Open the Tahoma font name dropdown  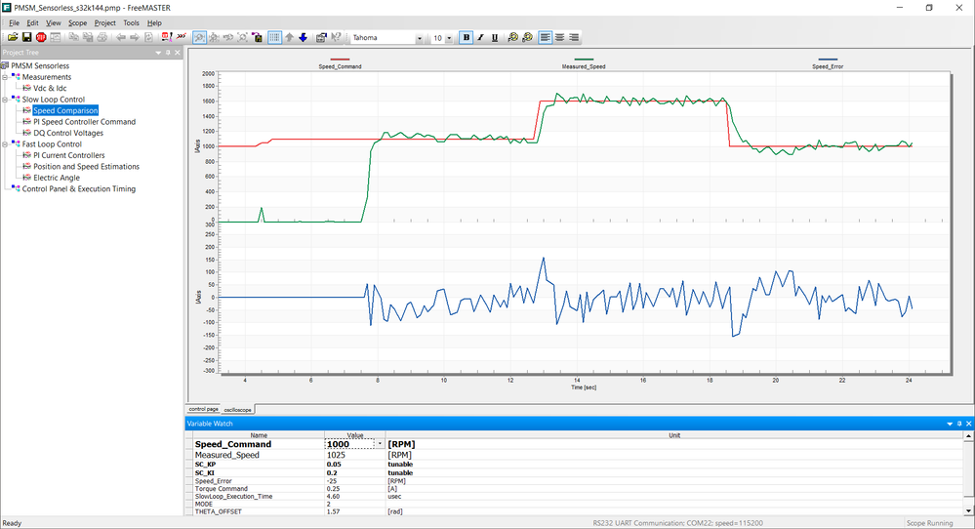419,38
